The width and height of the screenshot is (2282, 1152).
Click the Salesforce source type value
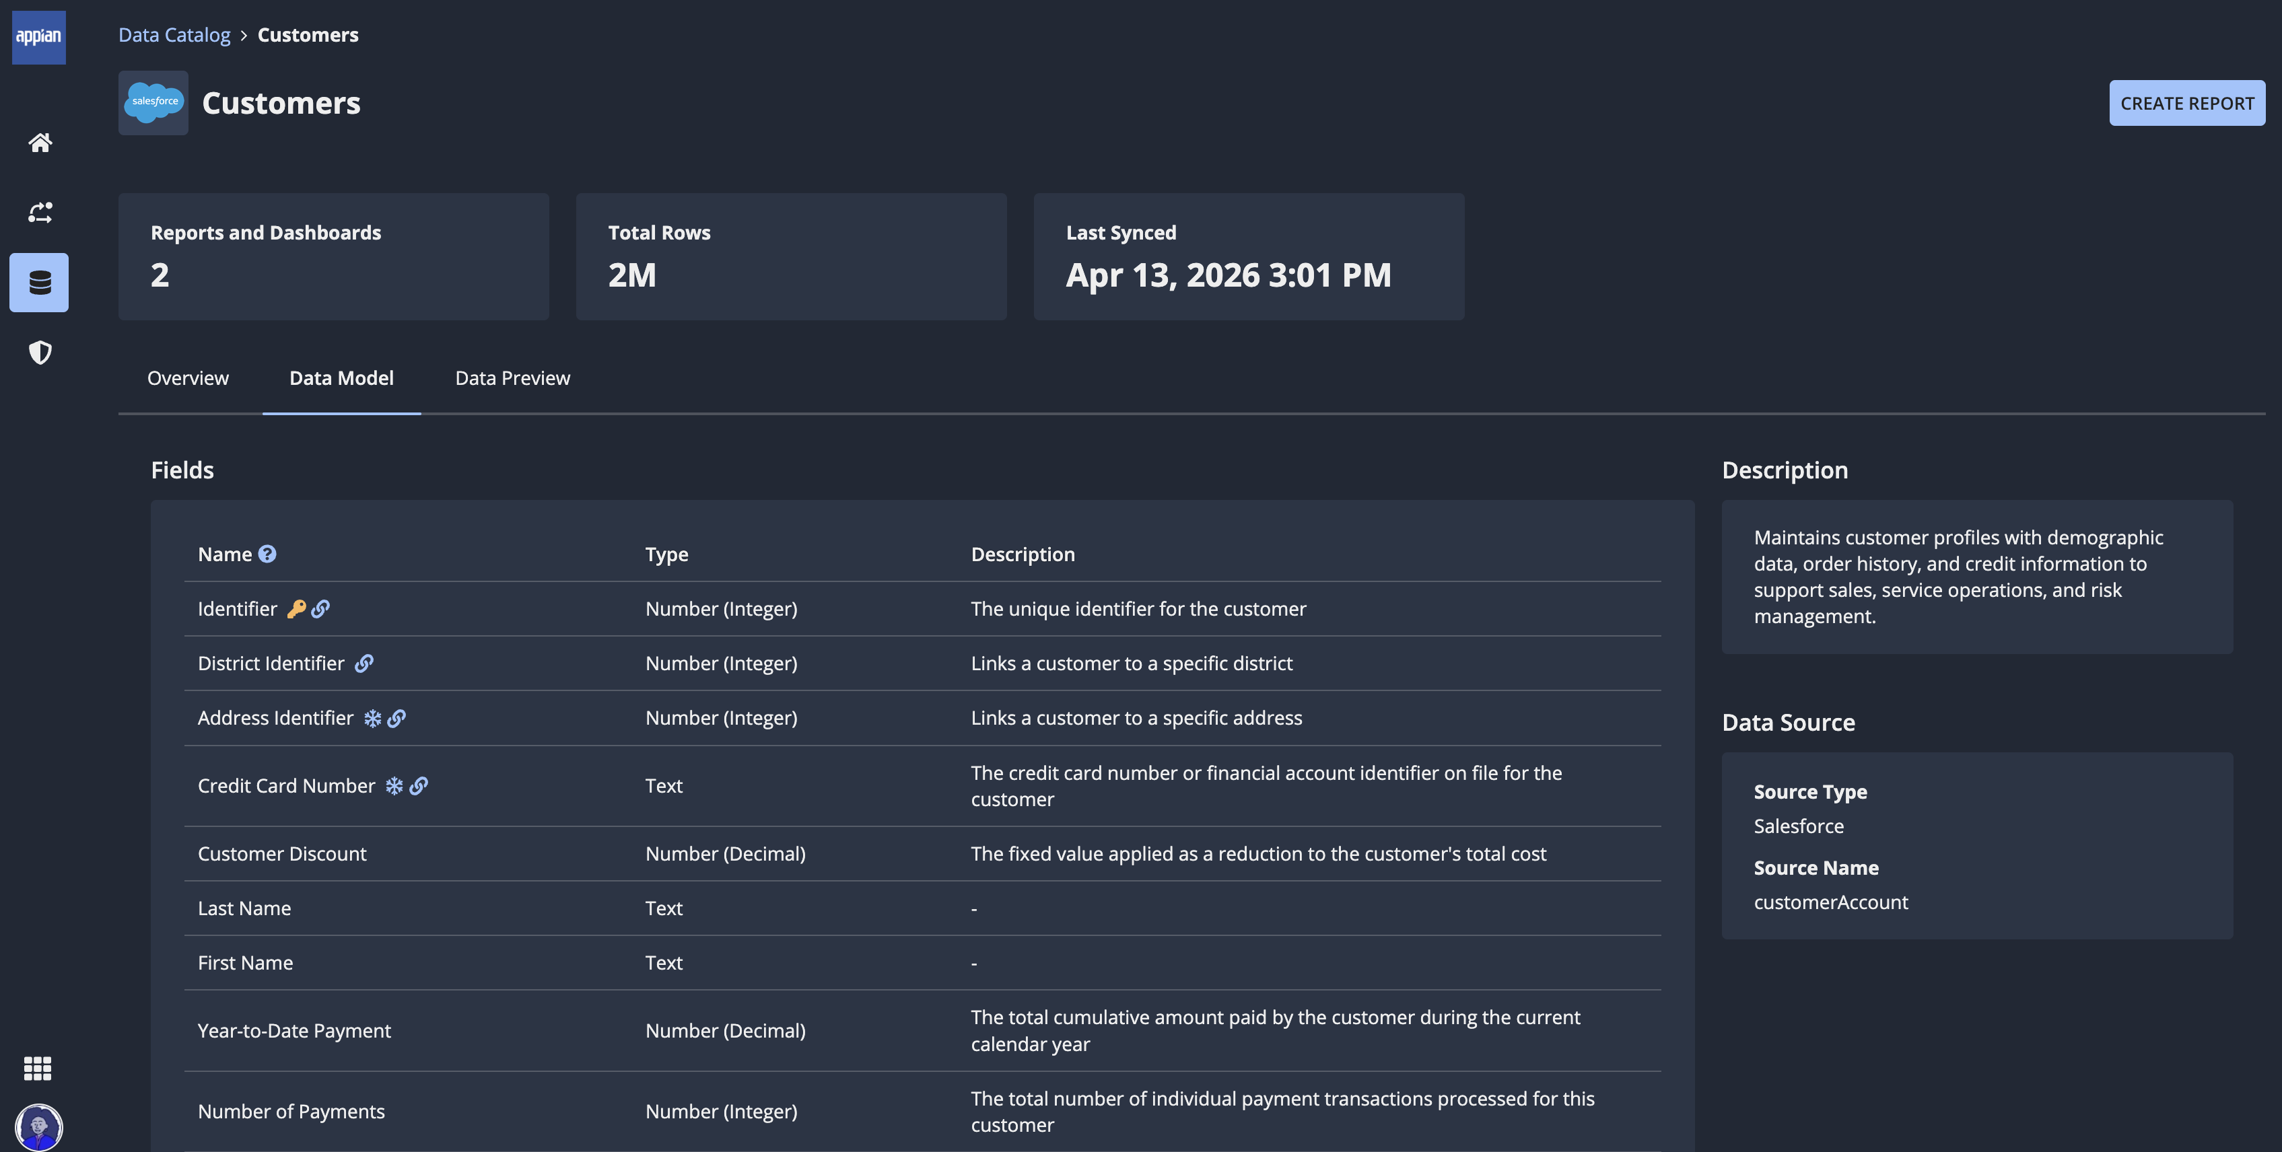click(1799, 826)
